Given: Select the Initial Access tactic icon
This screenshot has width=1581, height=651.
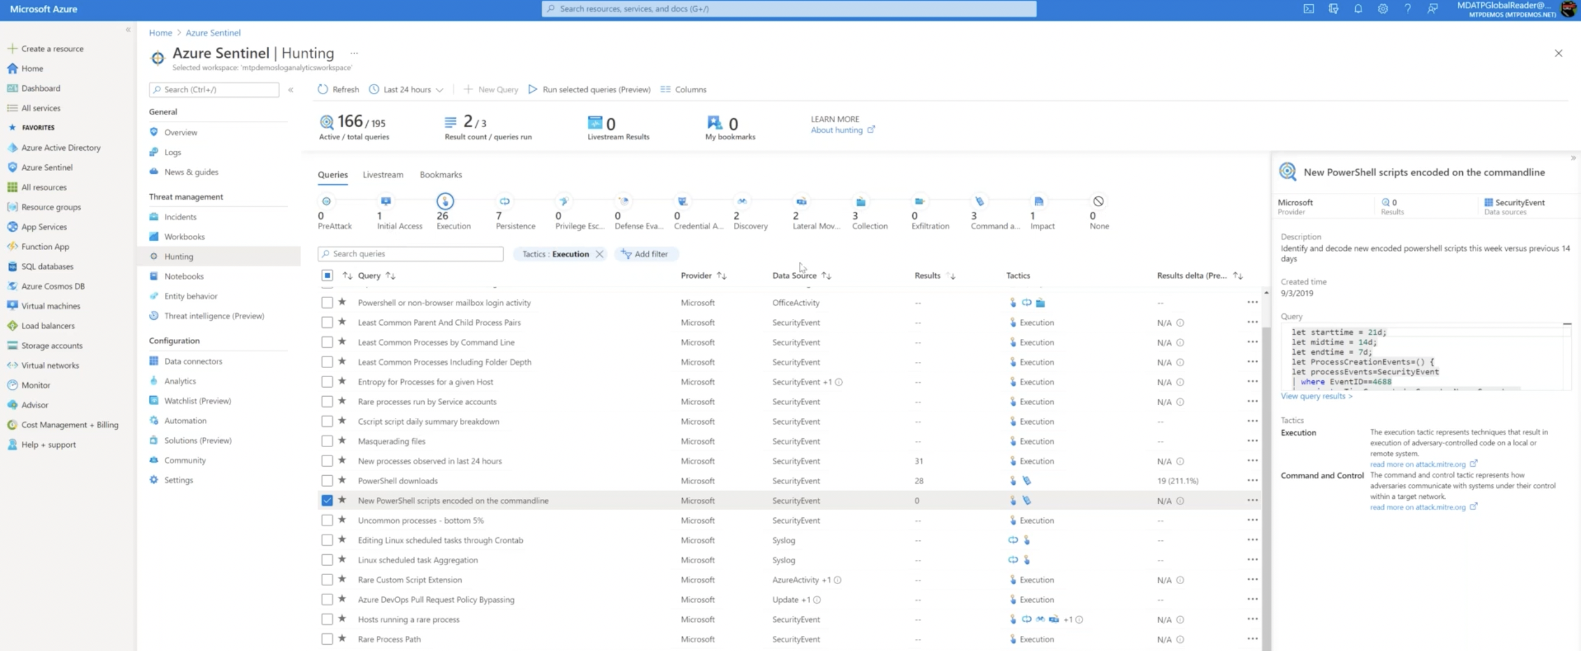Looking at the screenshot, I should click(385, 201).
